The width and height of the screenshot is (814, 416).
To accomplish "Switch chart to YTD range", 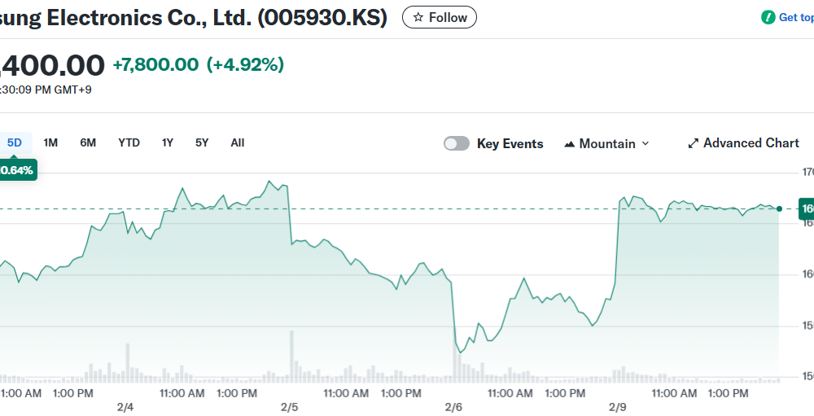I will click(x=129, y=142).
